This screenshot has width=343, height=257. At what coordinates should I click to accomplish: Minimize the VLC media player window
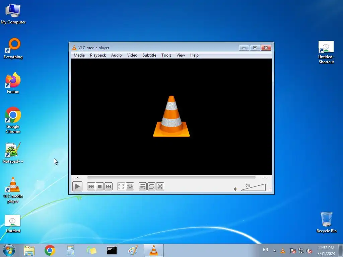244,48
